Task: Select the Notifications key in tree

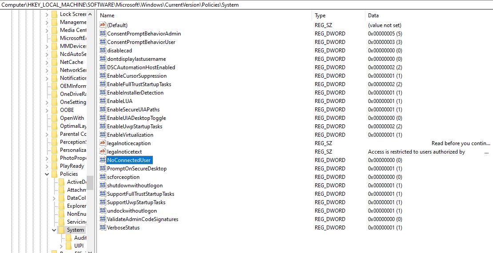Action: [x=73, y=78]
